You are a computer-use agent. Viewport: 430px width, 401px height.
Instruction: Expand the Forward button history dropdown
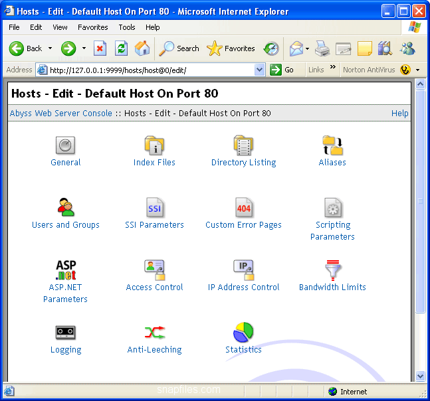84,48
